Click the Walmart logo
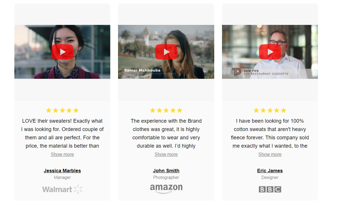Viewport: 338px width, 205px height. point(62,189)
